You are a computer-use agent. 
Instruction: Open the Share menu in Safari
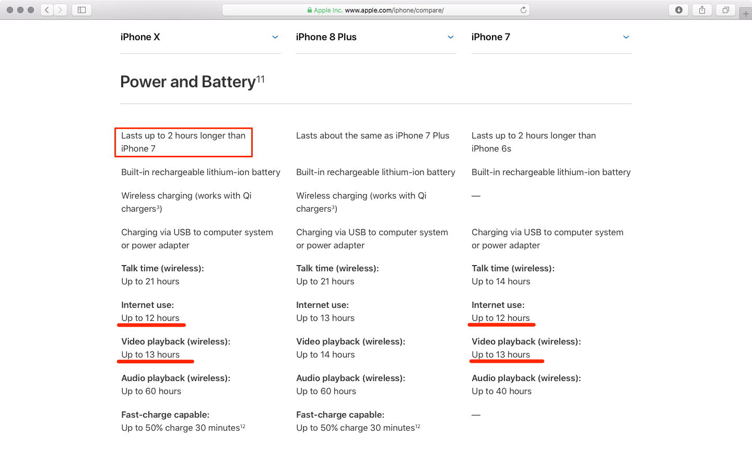point(702,9)
